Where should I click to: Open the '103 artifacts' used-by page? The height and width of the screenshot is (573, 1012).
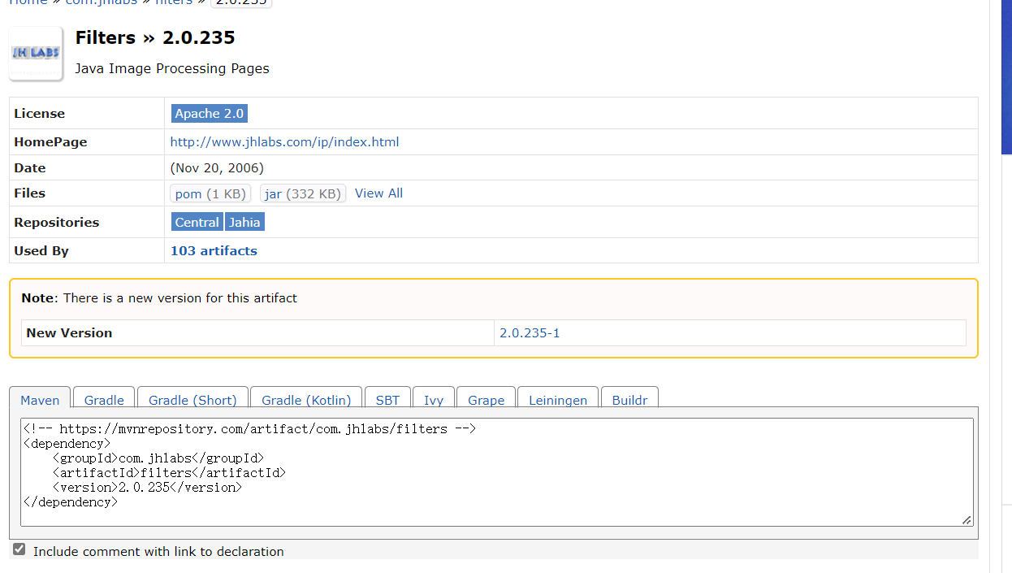pyautogui.click(x=214, y=250)
